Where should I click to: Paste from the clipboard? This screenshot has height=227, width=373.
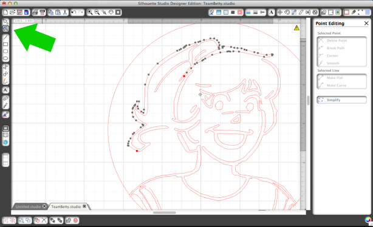point(58,12)
